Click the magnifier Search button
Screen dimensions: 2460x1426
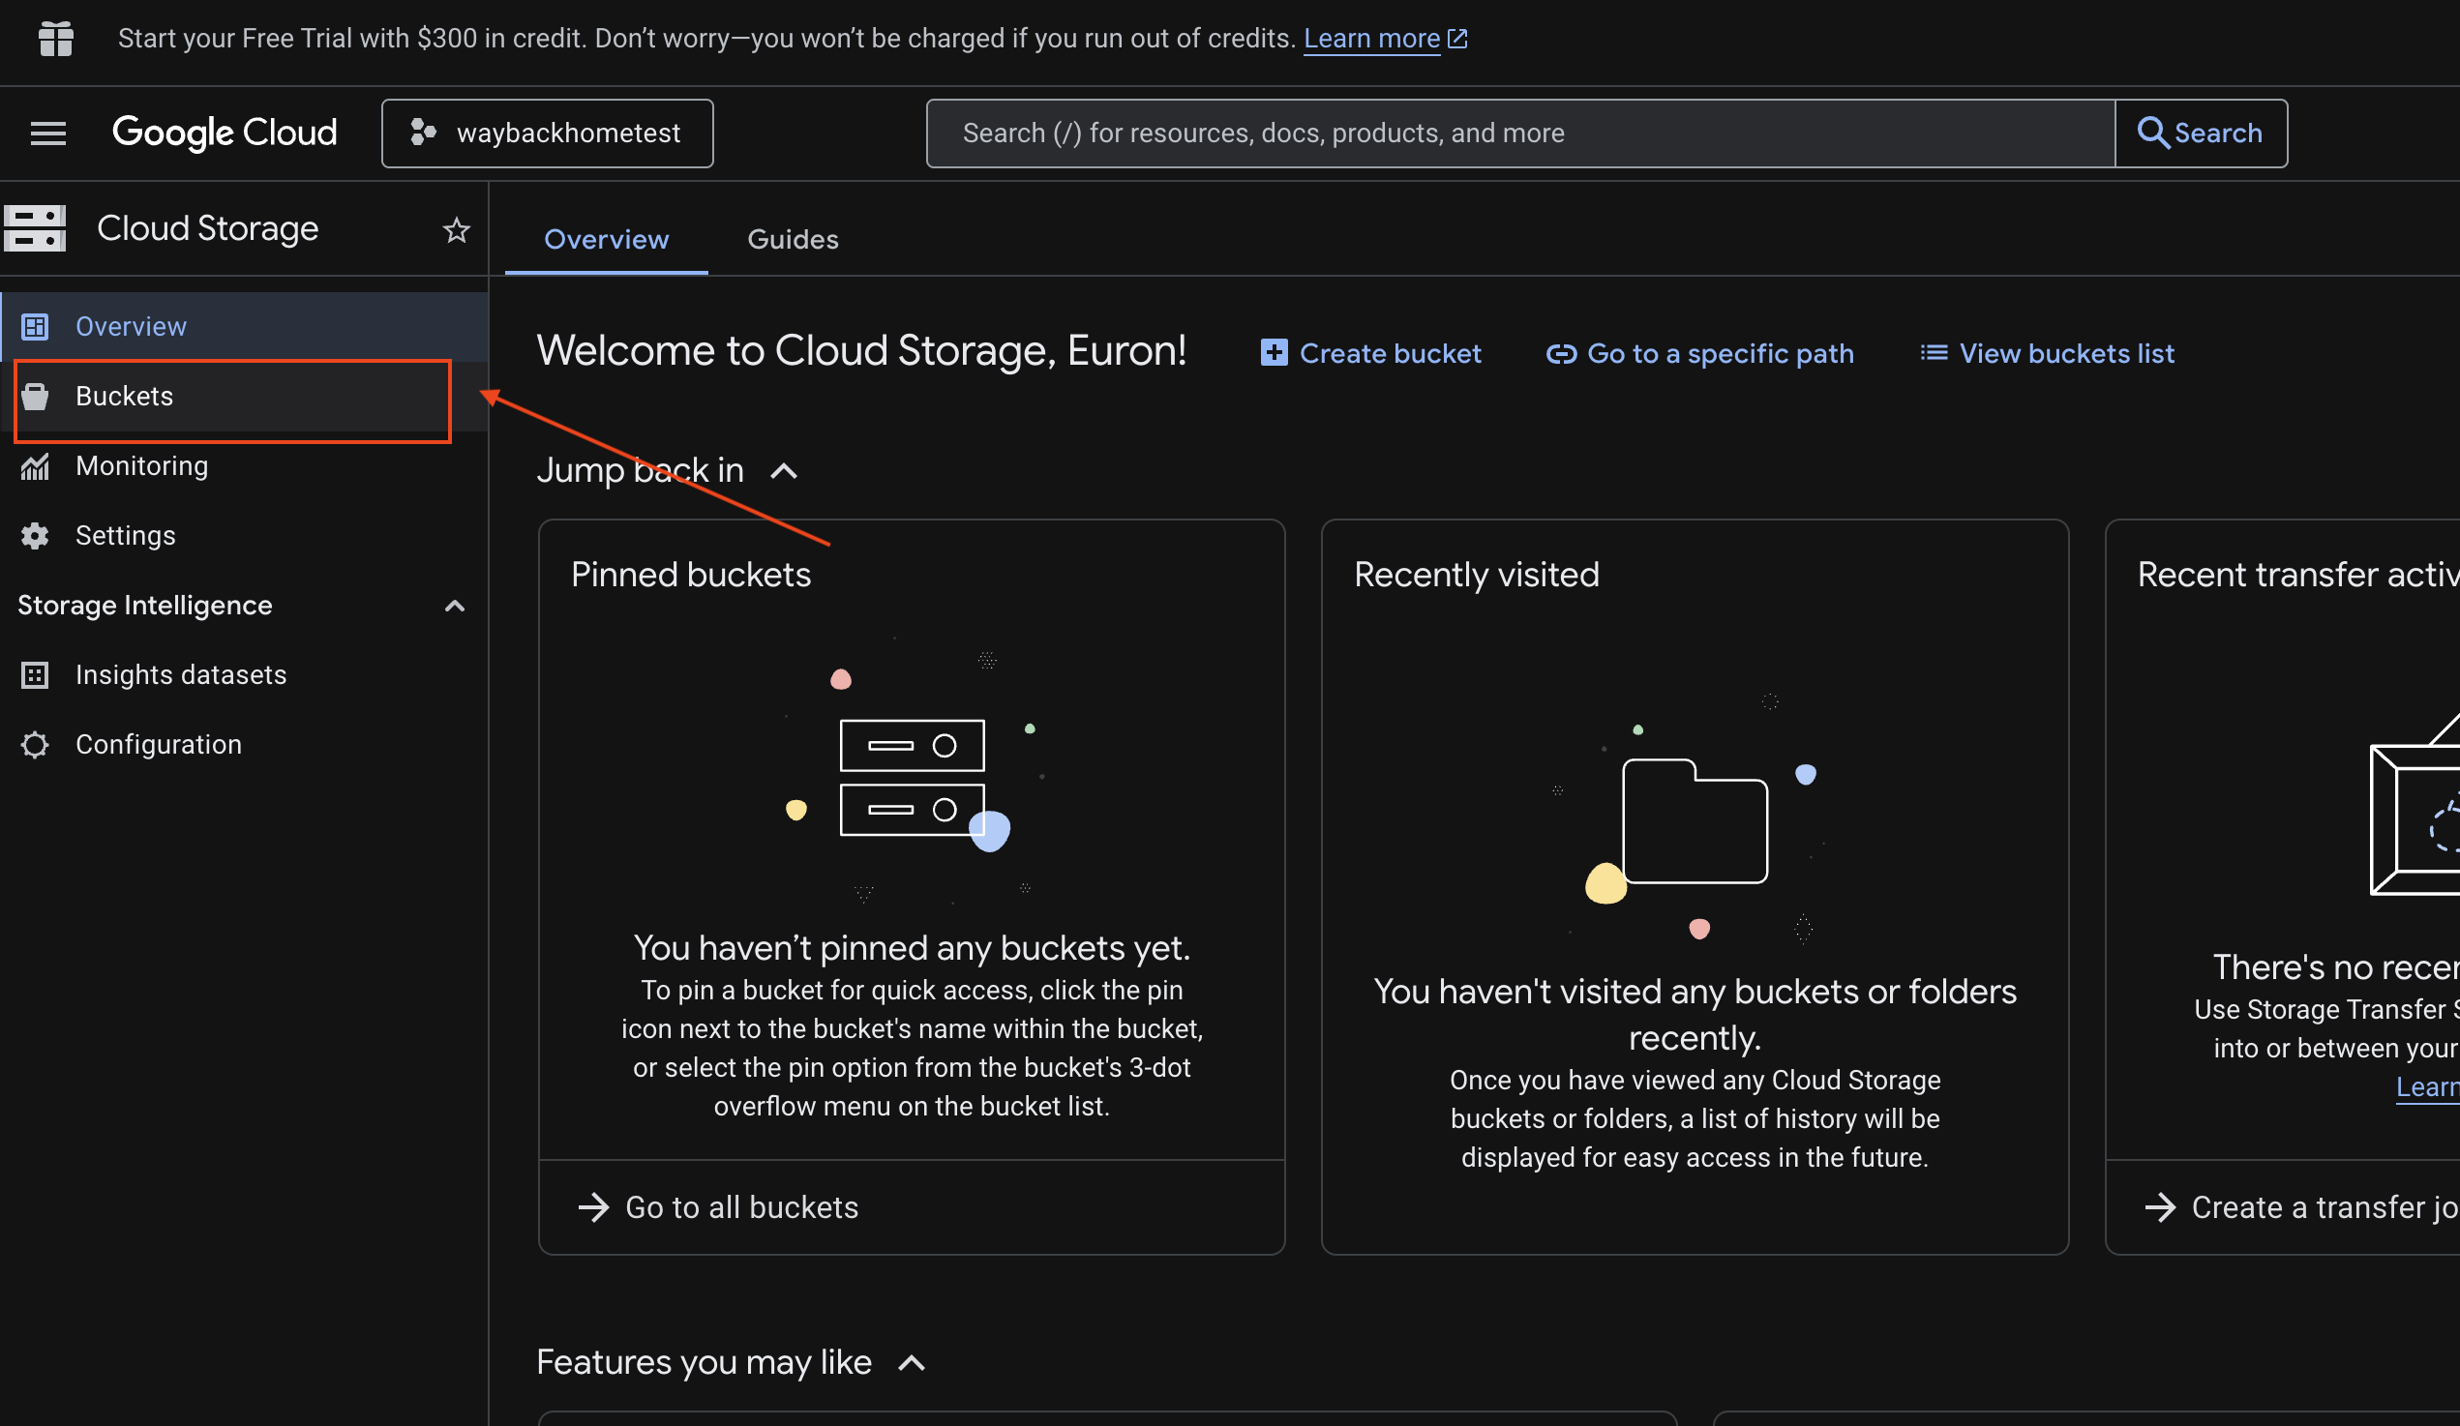click(x=2200, y=133)
